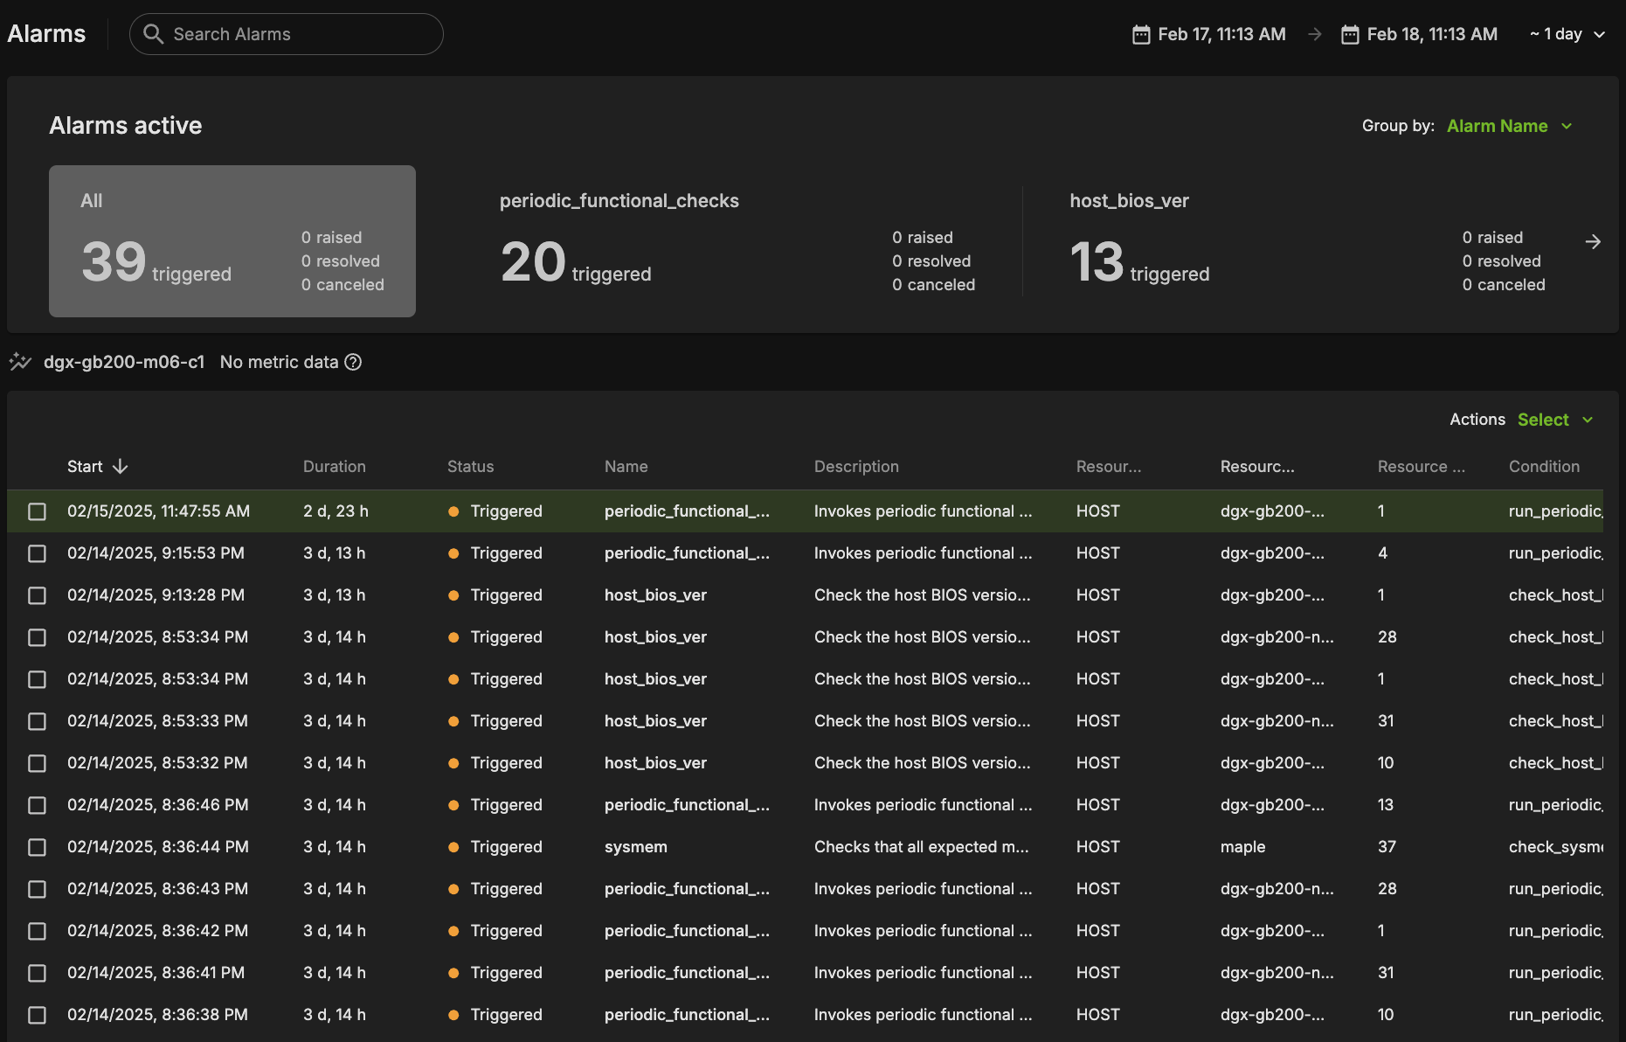Click the Alarms heading link
Viewport: 1626px width, 1042px height.
point(46,33)
